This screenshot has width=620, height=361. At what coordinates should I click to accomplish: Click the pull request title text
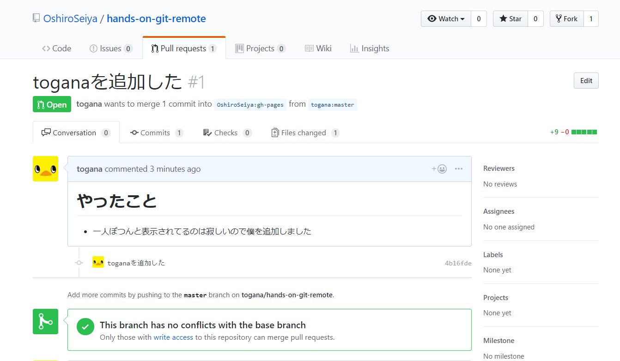pyautogui.click(x=108, y=82)
